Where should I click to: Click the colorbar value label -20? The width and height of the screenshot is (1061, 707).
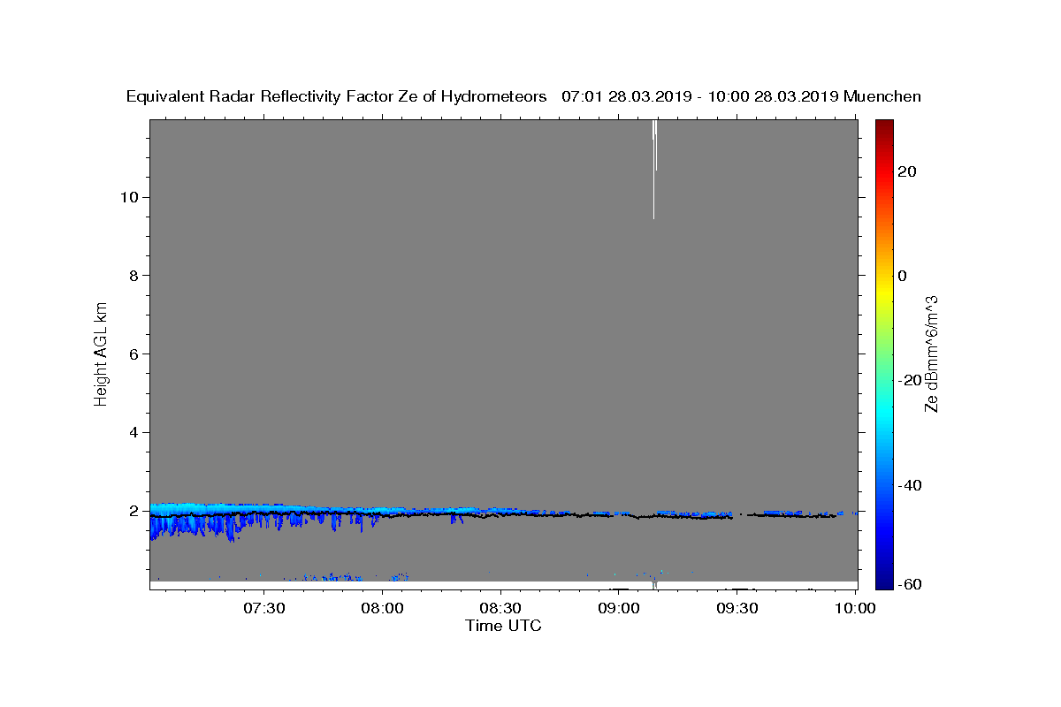[x=910, y=380]
